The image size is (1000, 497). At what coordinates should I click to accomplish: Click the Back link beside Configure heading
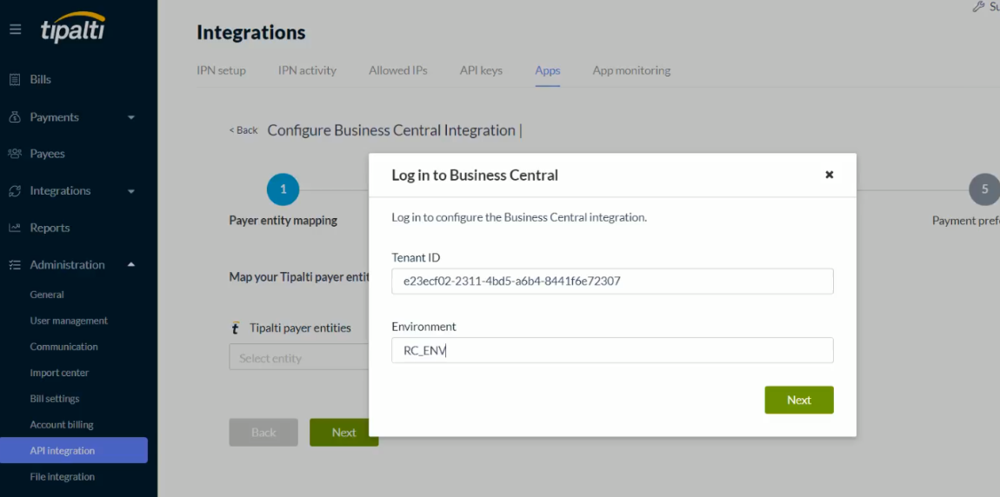243,130
